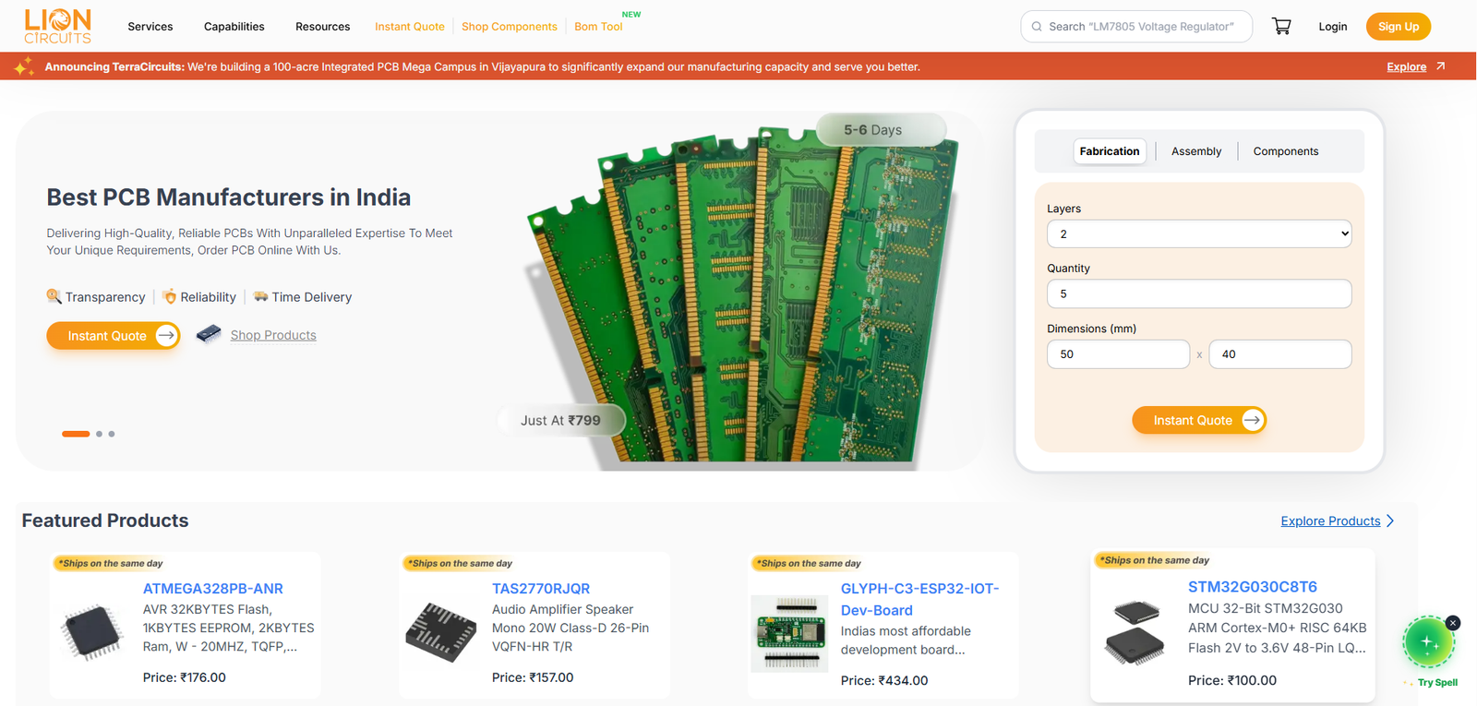This screenshot has width=1477, height=706.
Task: Click the dimension width field showing 50
Action: [x=1118, y=354]
